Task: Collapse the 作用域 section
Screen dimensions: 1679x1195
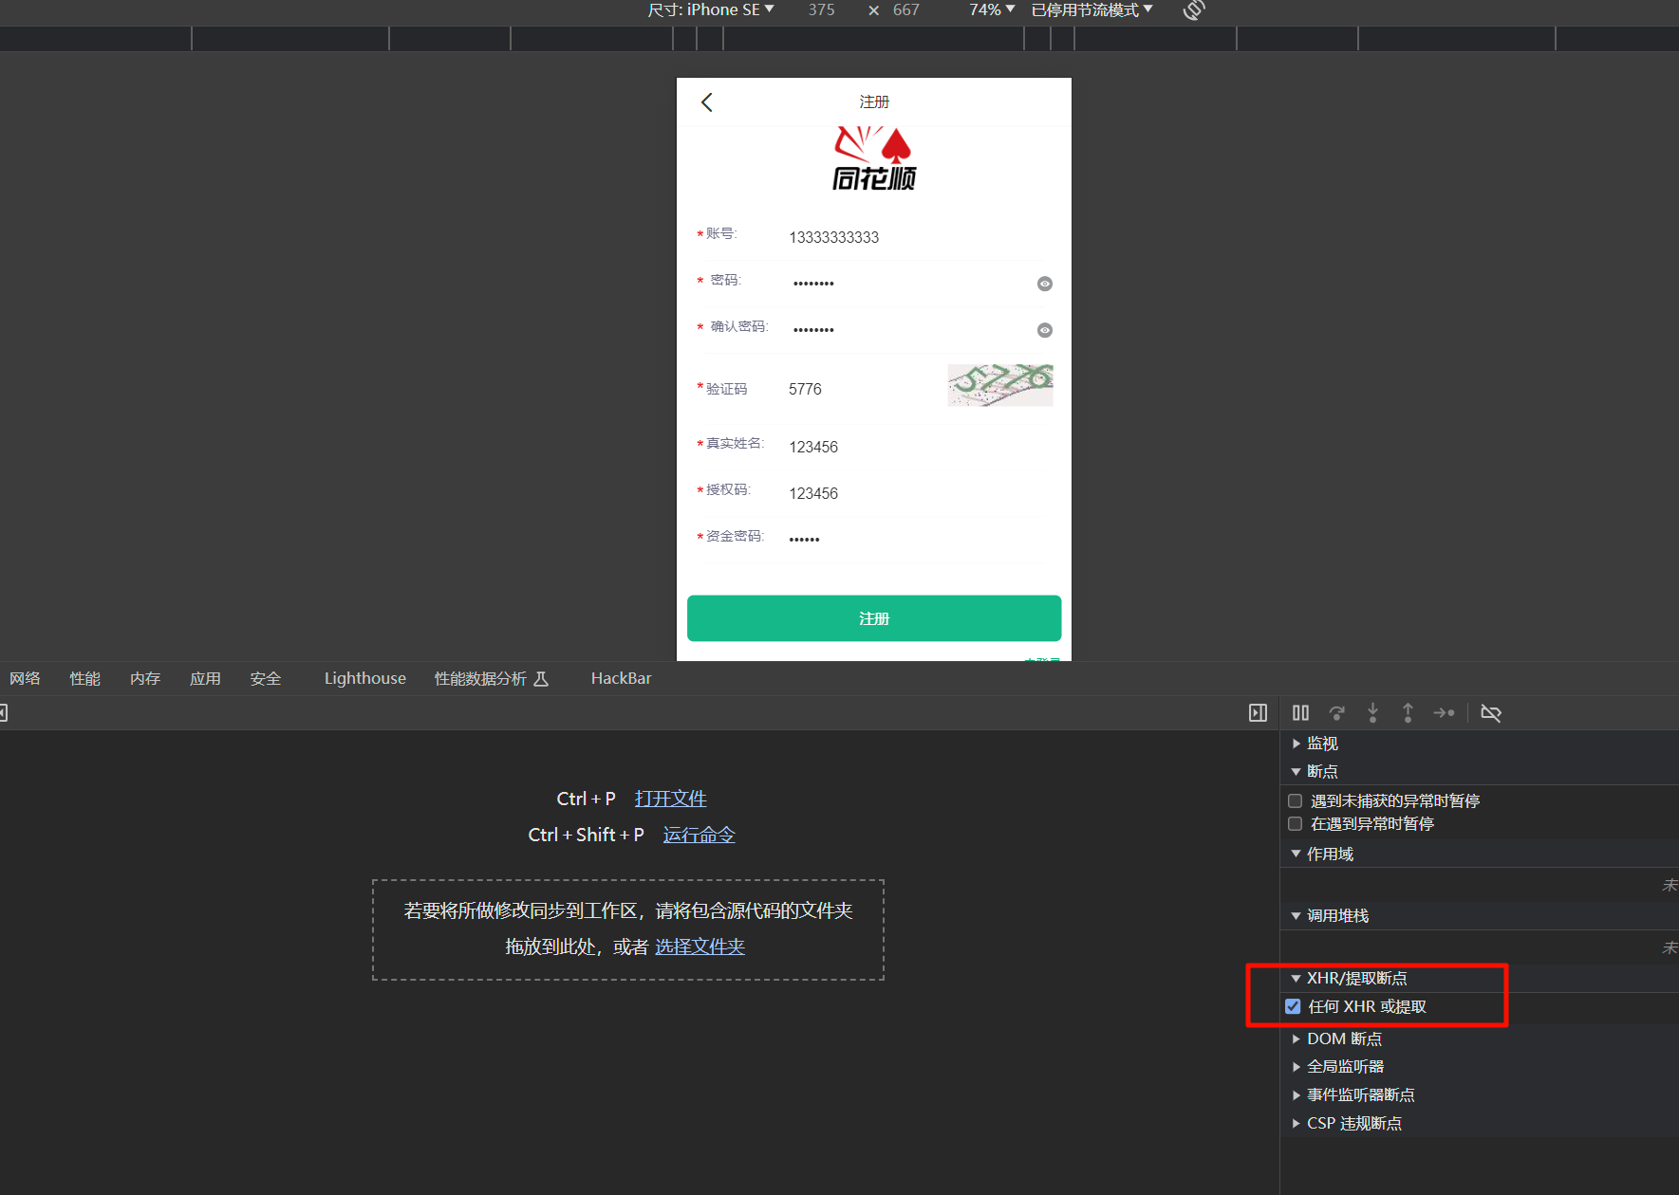Action: 1330,854
